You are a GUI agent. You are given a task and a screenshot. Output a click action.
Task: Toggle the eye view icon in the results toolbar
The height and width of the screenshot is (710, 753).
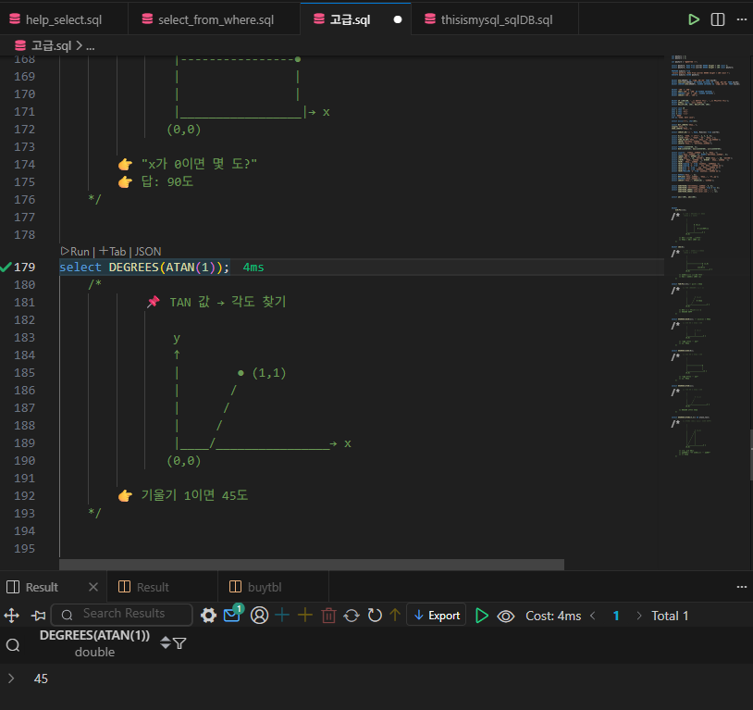coord(506,616)
